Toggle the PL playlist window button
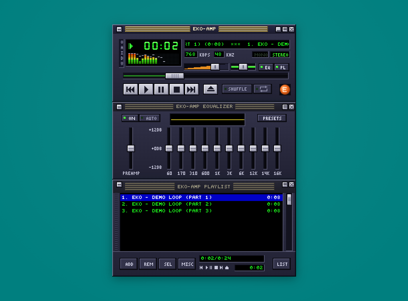This screenshot has width=408, height=301. tap(282, 67)
